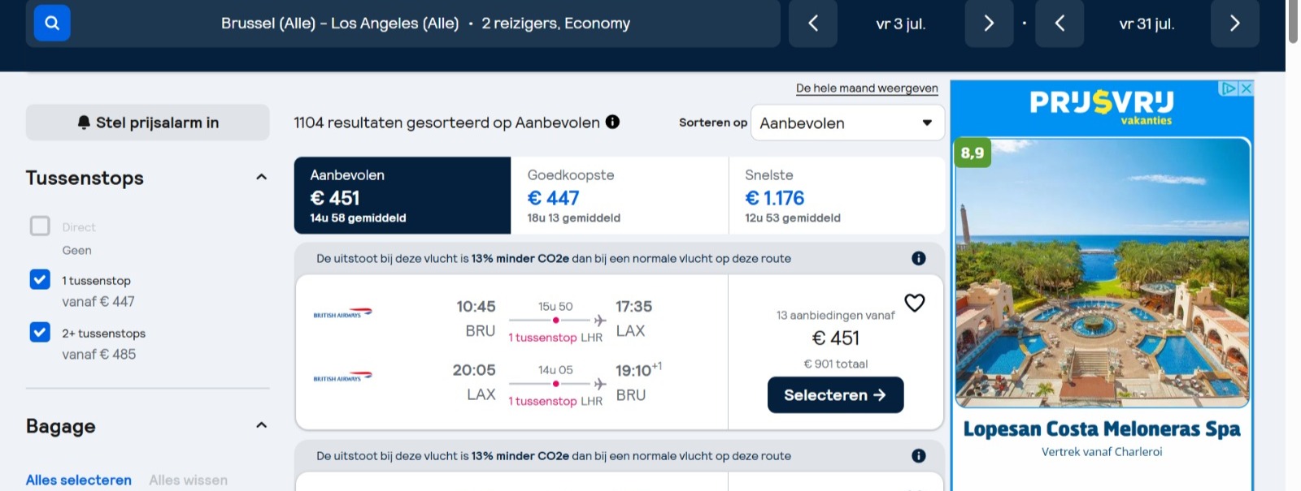Viewport: 1301px width, 491px height.
Task: Go to previous return date before vr 31 jul.
Action: click(1060, 24)
